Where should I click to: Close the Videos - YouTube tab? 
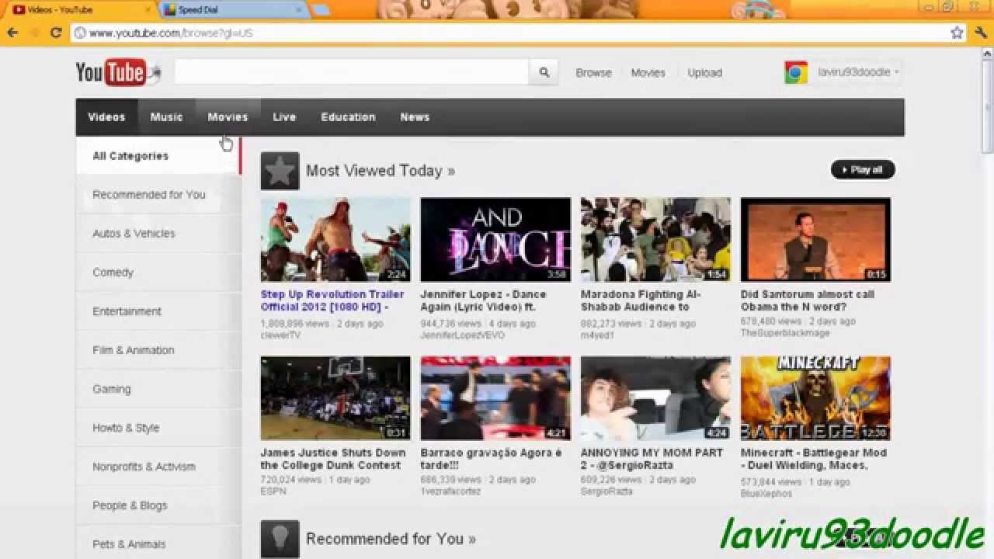pyautogui.click(x=148, y=10)
